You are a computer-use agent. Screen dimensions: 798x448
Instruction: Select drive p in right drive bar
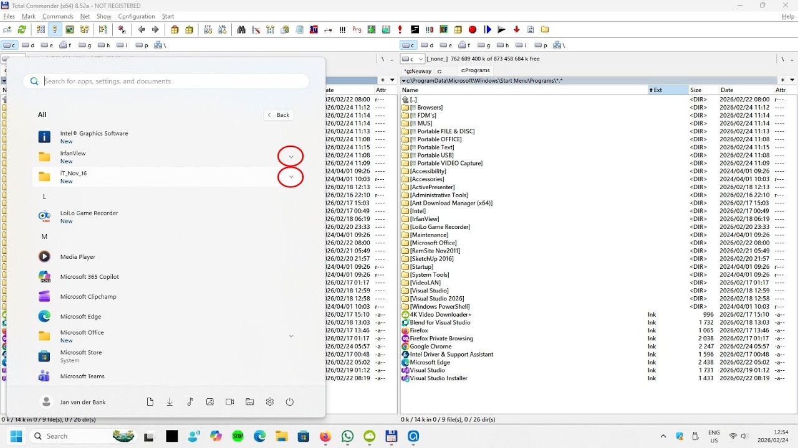tap(541, 45)
